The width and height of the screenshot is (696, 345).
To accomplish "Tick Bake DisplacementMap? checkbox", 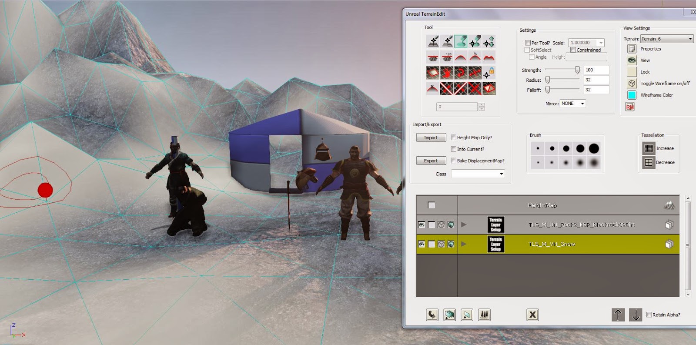I will click(453, 161).
